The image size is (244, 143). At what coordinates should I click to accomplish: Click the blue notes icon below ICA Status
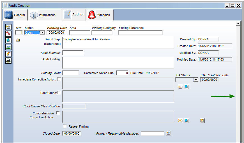tap(187, 87)
